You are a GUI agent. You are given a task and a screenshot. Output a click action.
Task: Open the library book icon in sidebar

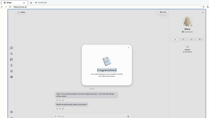[x=11, y=60]
